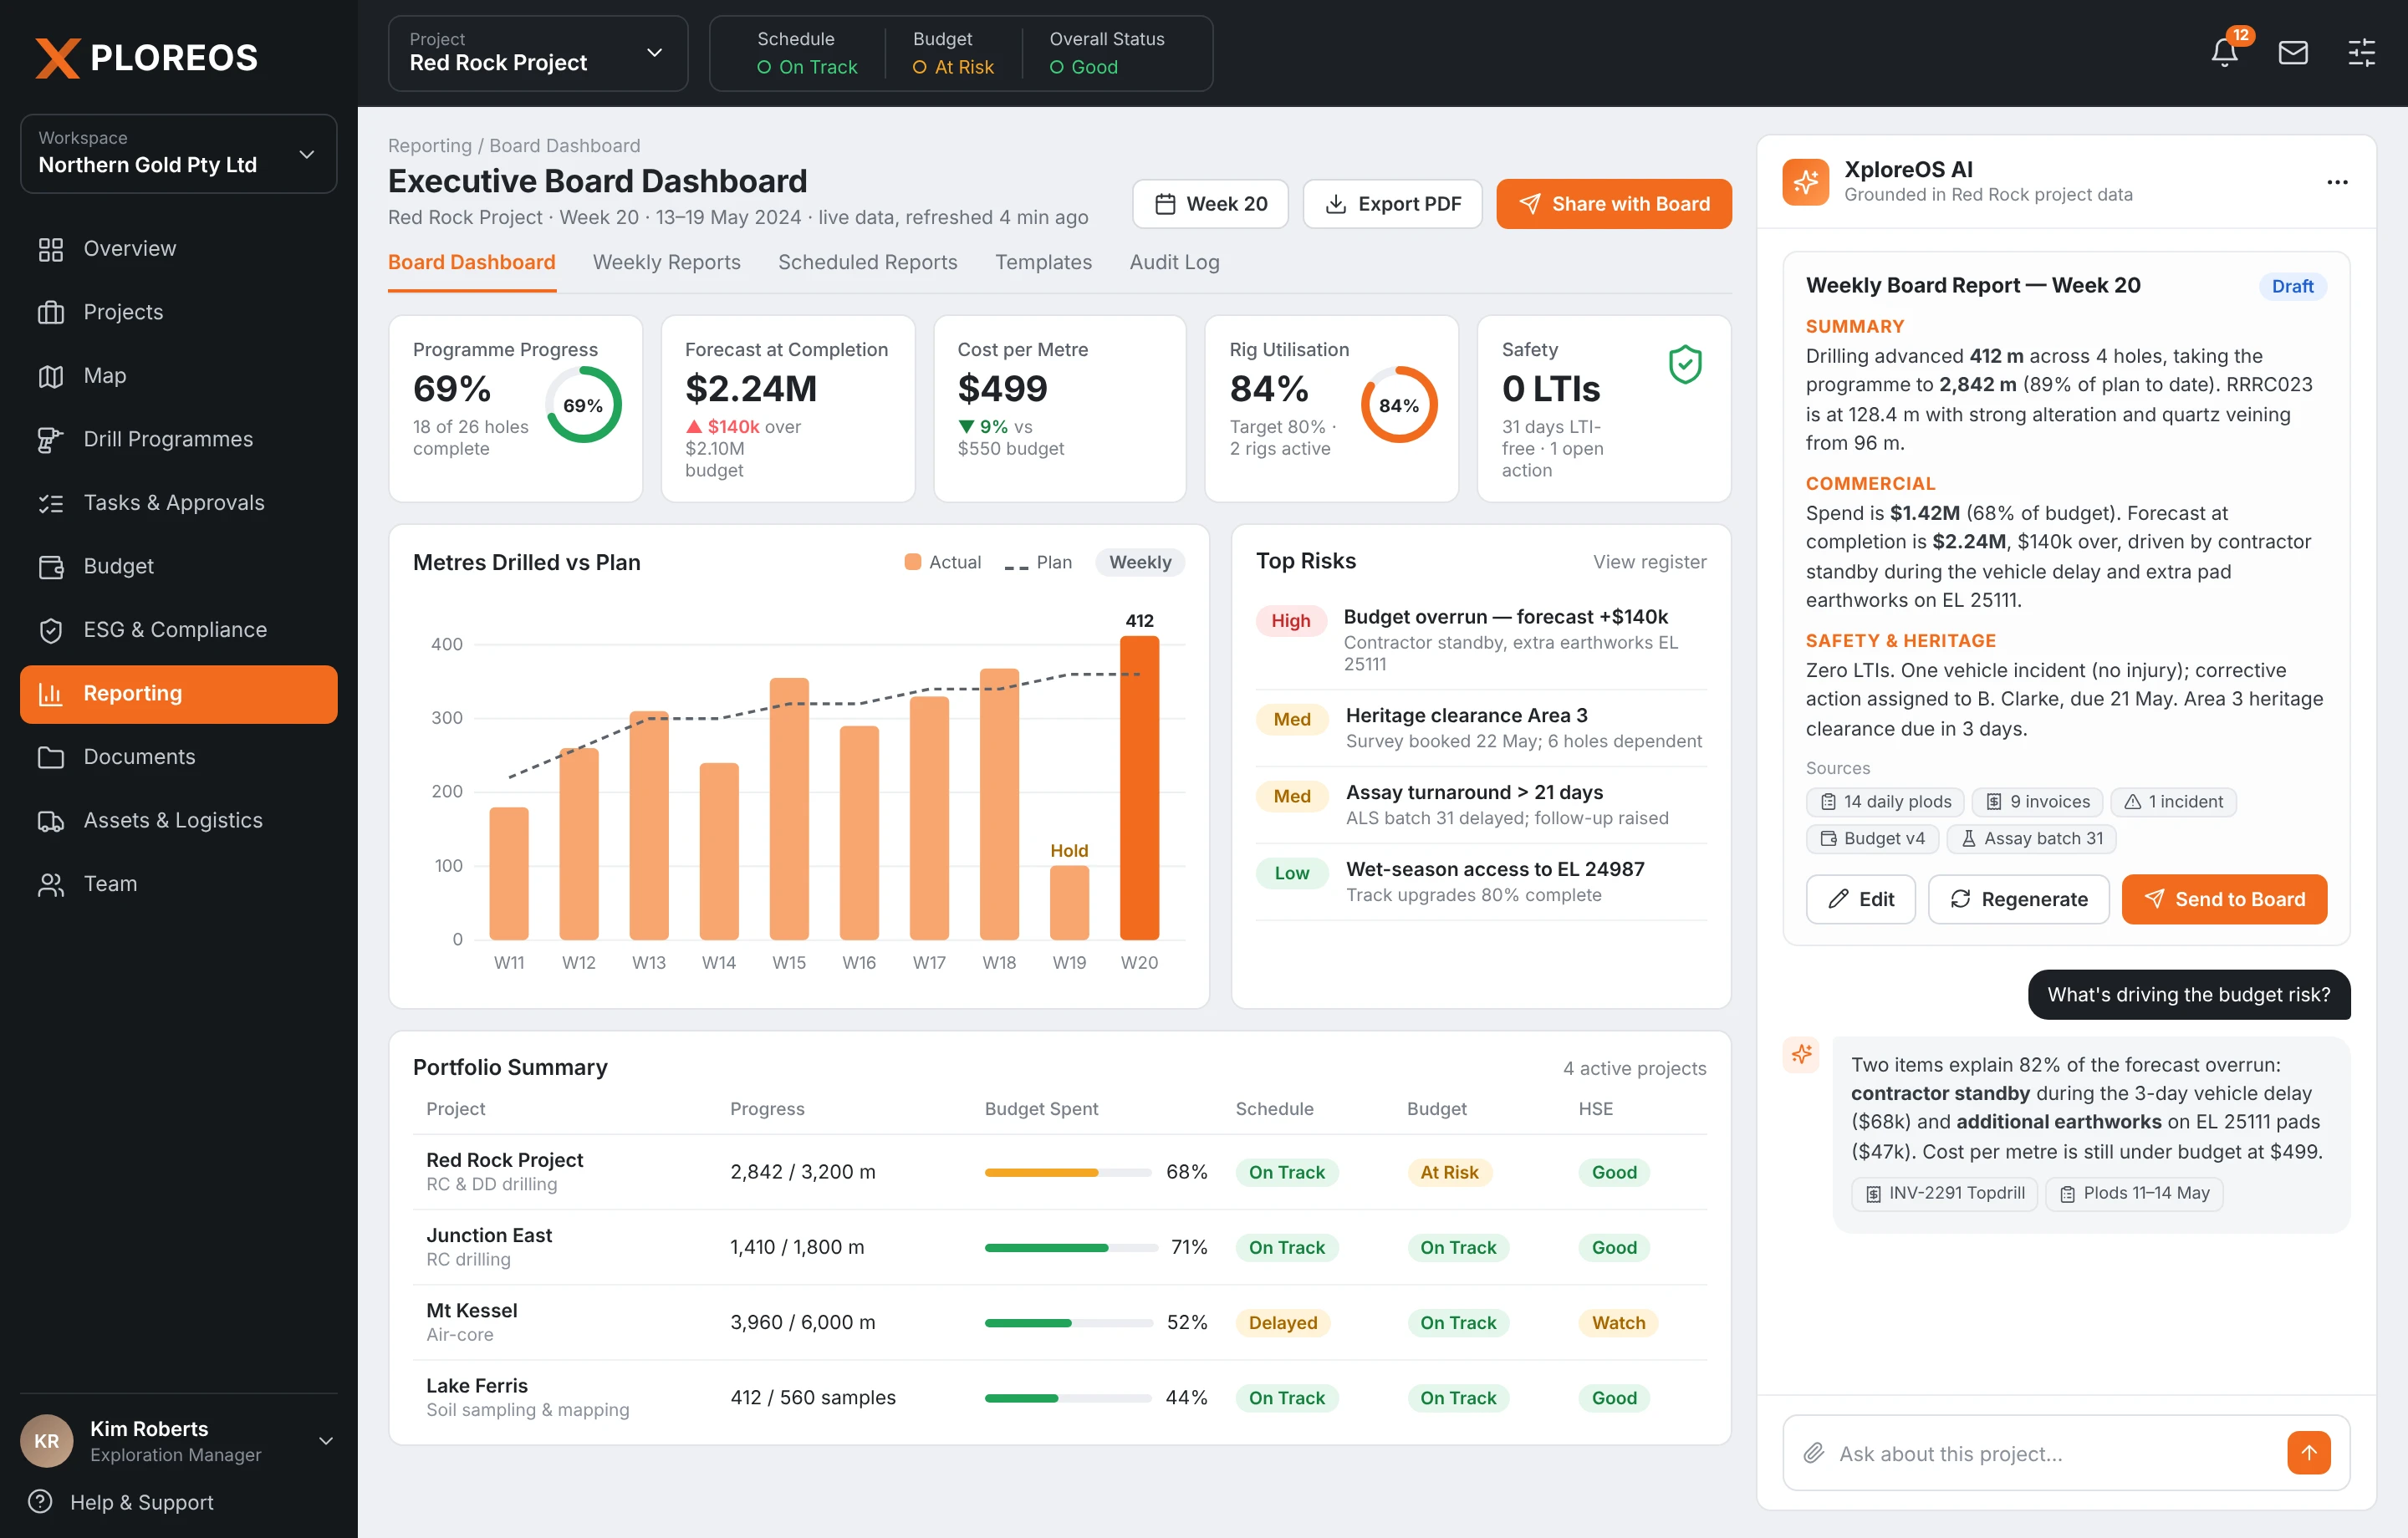Open the View register link

(x=1649, y=562)
